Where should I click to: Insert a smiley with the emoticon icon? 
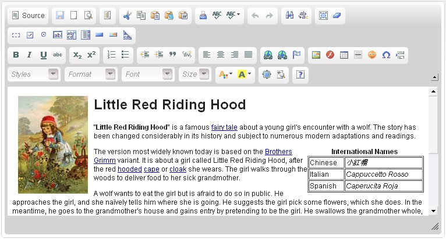coord(371,55)
